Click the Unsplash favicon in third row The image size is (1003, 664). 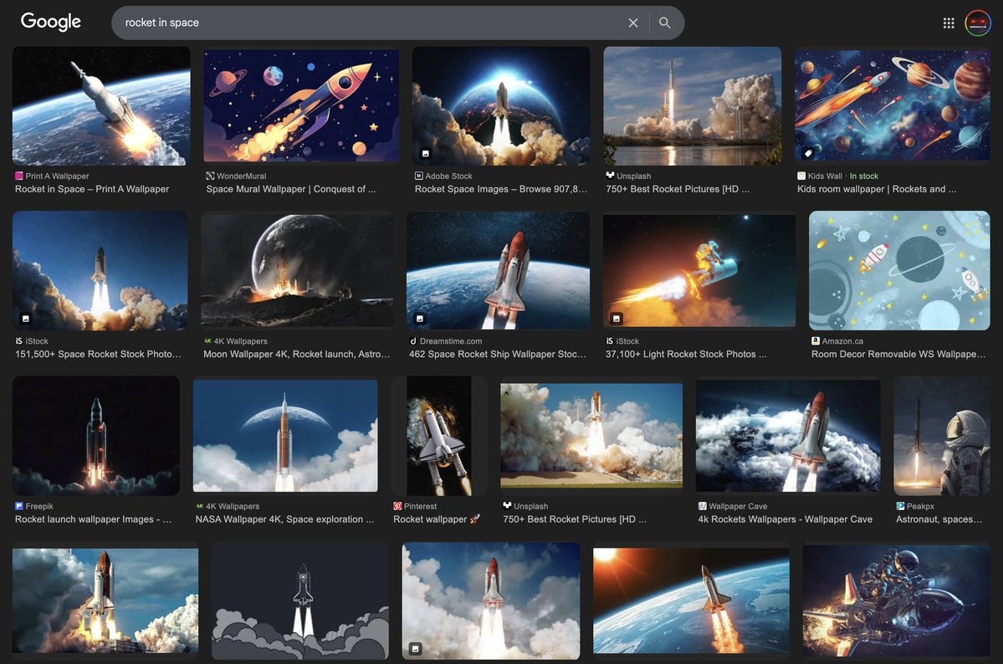507,506
